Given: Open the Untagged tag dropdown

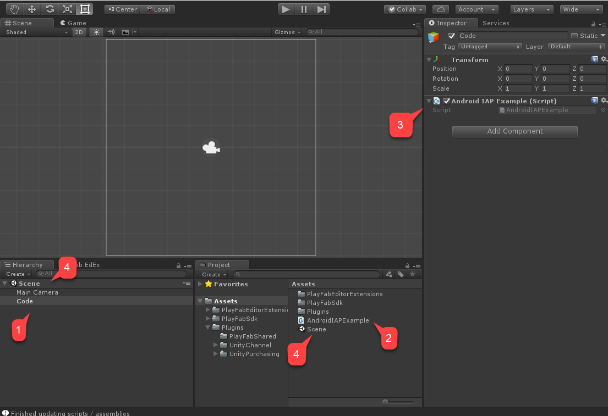Looking at the screenshot, I should click(489, 47).
